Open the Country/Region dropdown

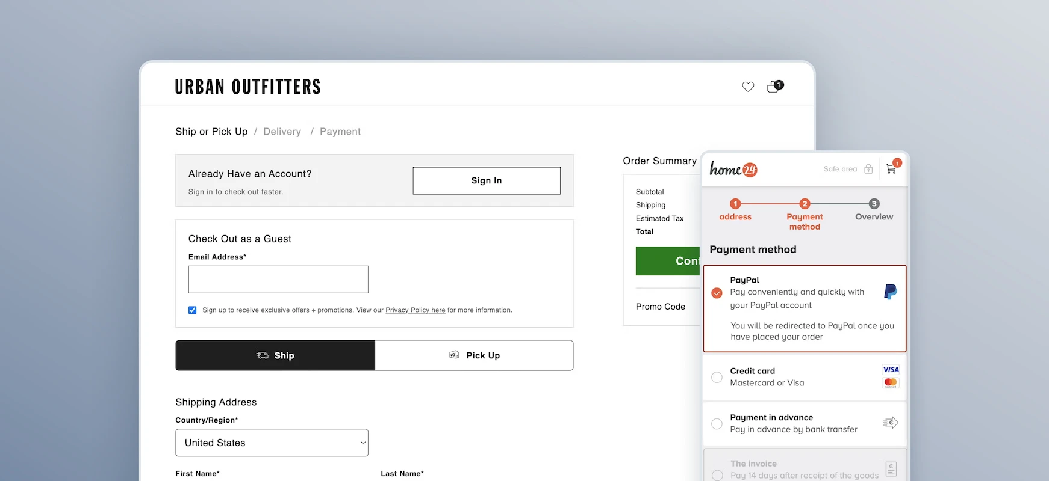(x=272, y=443)
